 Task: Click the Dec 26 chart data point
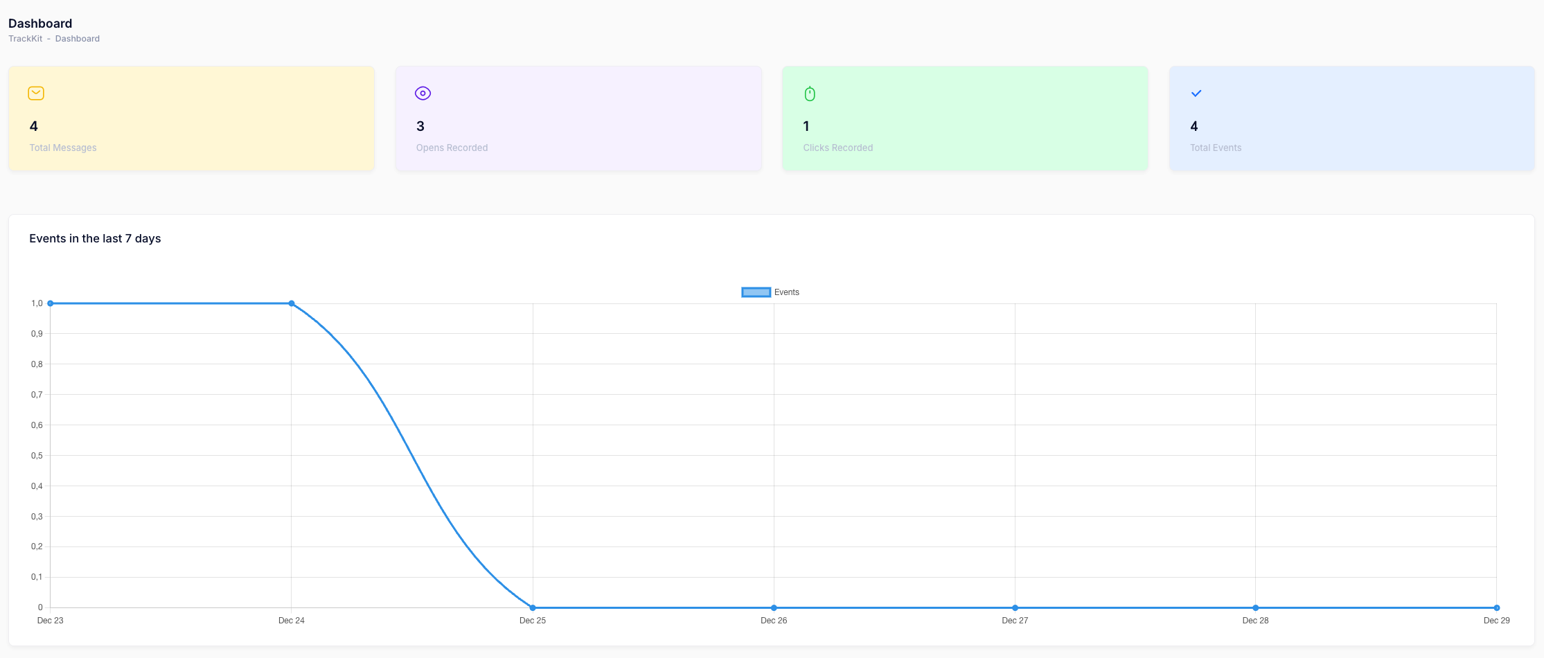coord(774,607)
